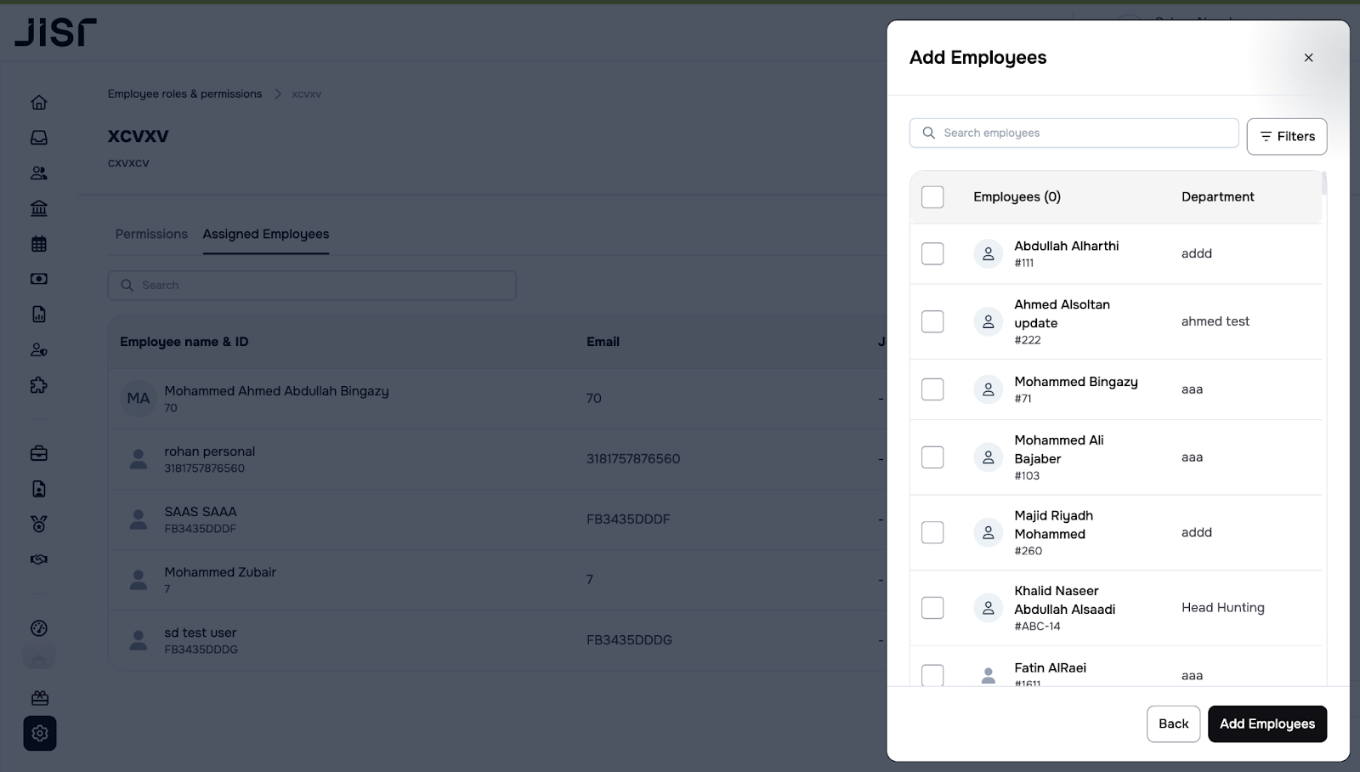Click the Search employees field
1360x772 pixels.
tap(1079, 133)
